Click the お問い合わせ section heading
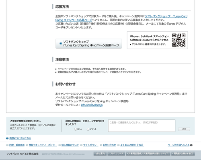Viewport: 201px width, 160px height. coord(66,84)
